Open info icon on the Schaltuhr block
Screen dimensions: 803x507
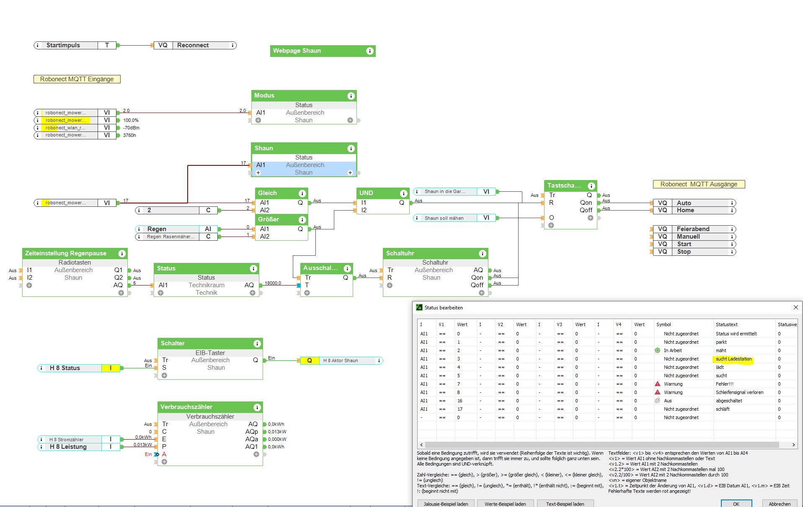(x=482, y=254)
